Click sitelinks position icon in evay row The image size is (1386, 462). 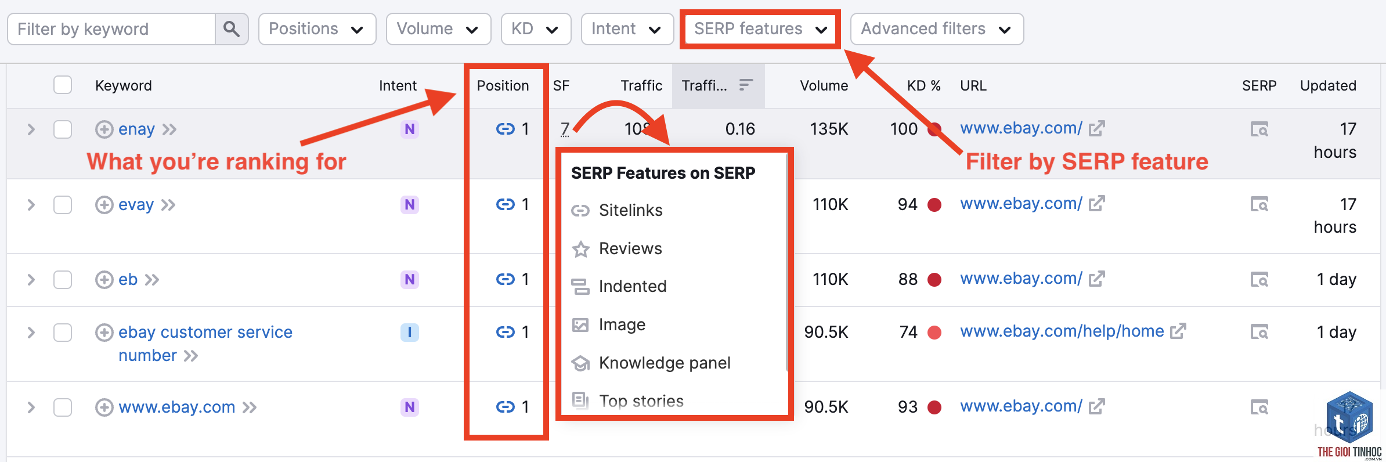(x=506, y=204)
